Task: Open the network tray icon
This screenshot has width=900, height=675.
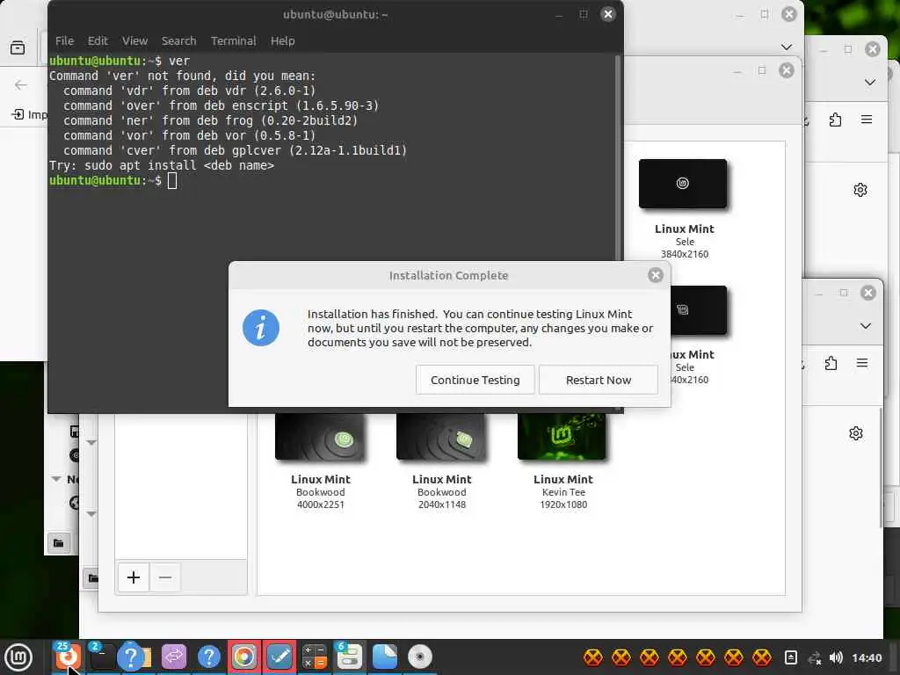Action: [814, 657]
